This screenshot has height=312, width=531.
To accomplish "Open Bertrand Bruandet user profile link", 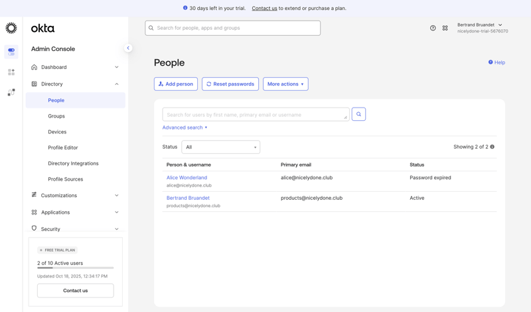I will coord(188,198).
